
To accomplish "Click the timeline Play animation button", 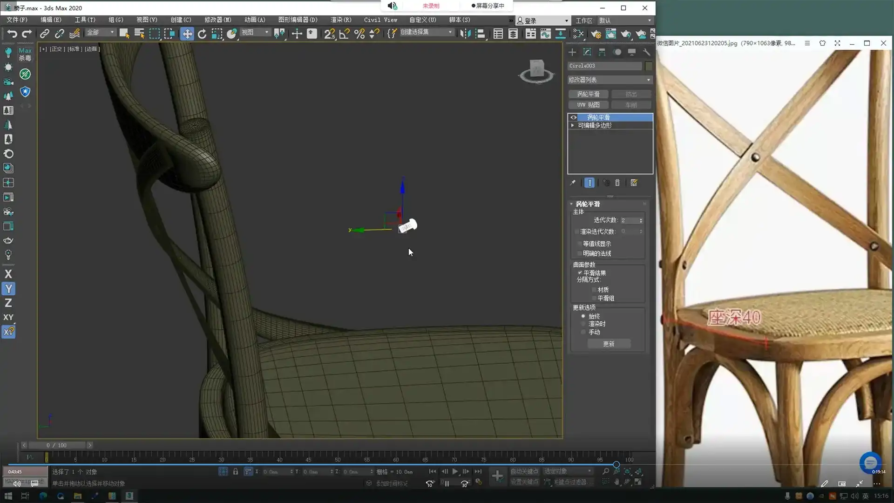I will tap(455, 471).
